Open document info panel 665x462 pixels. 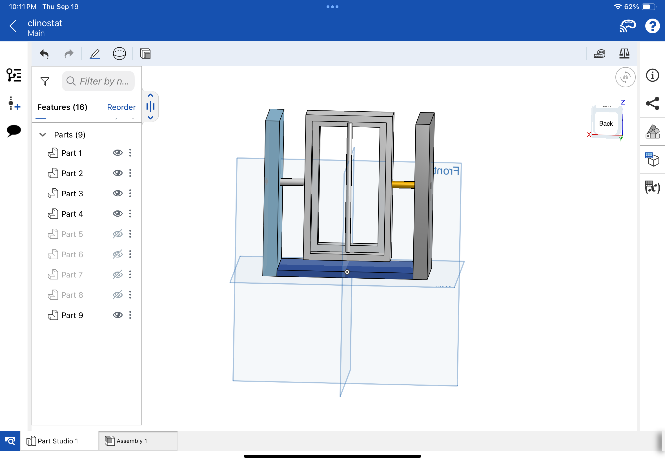652,75
